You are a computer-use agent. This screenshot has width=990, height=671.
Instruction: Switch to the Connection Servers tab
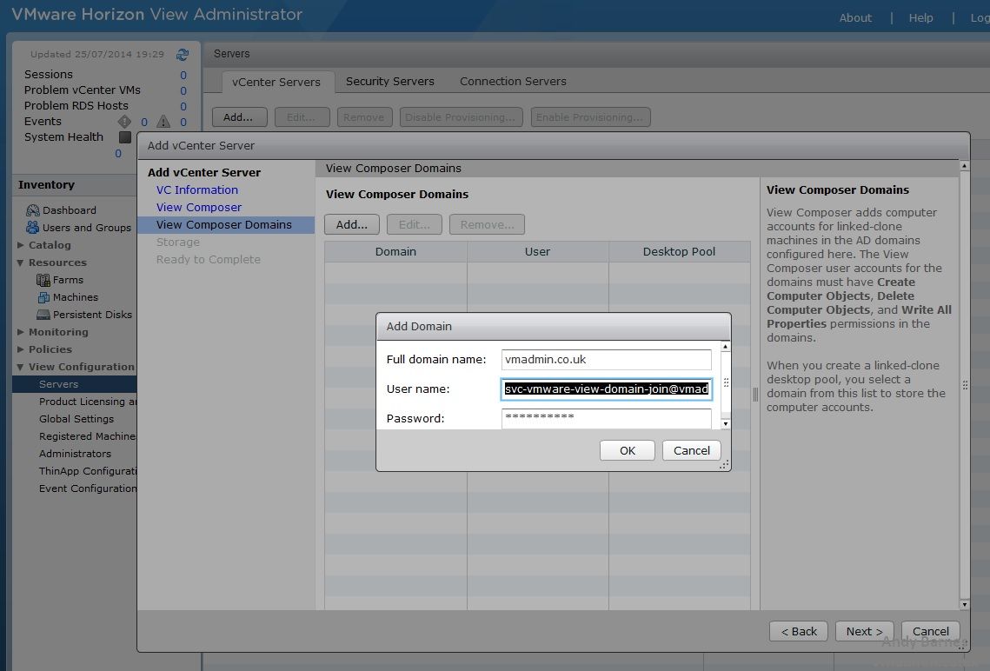(513, 81)
